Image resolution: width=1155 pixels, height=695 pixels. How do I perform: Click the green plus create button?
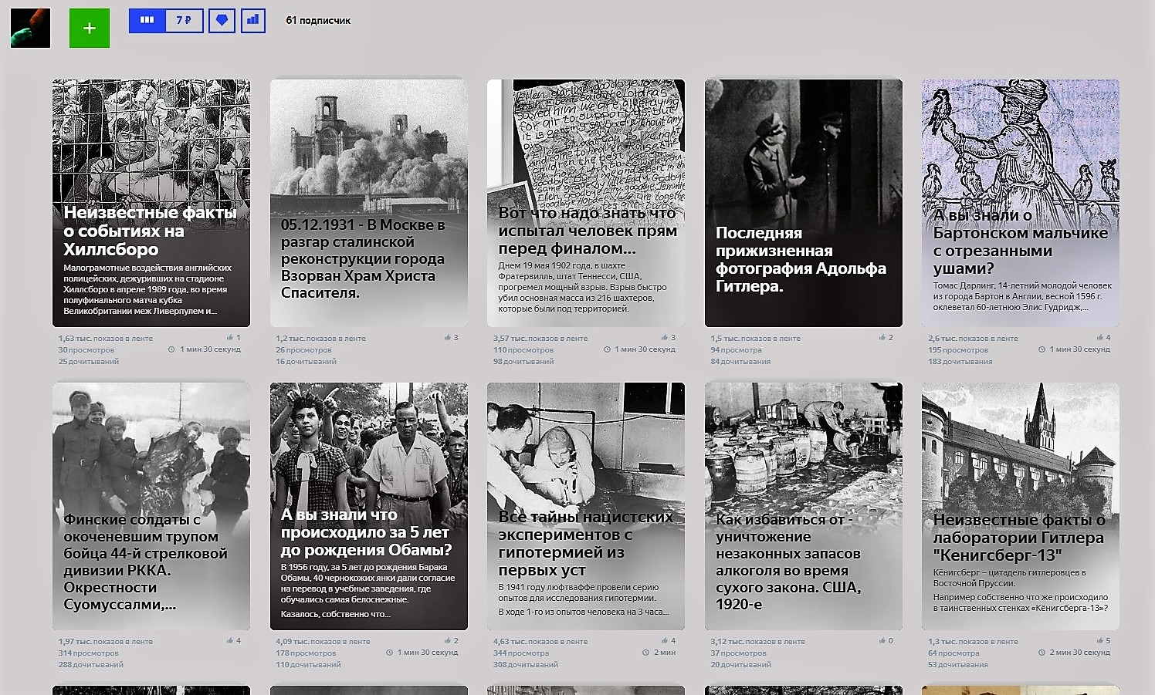(90, 29)
